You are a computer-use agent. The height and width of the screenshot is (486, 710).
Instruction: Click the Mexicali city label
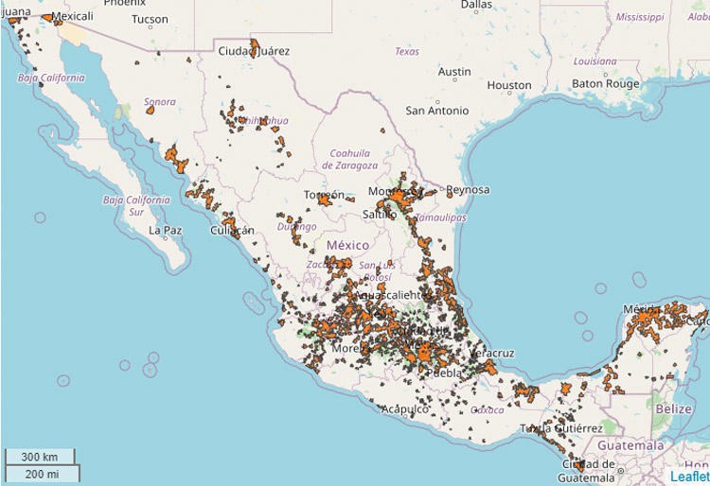click(72, 17)
